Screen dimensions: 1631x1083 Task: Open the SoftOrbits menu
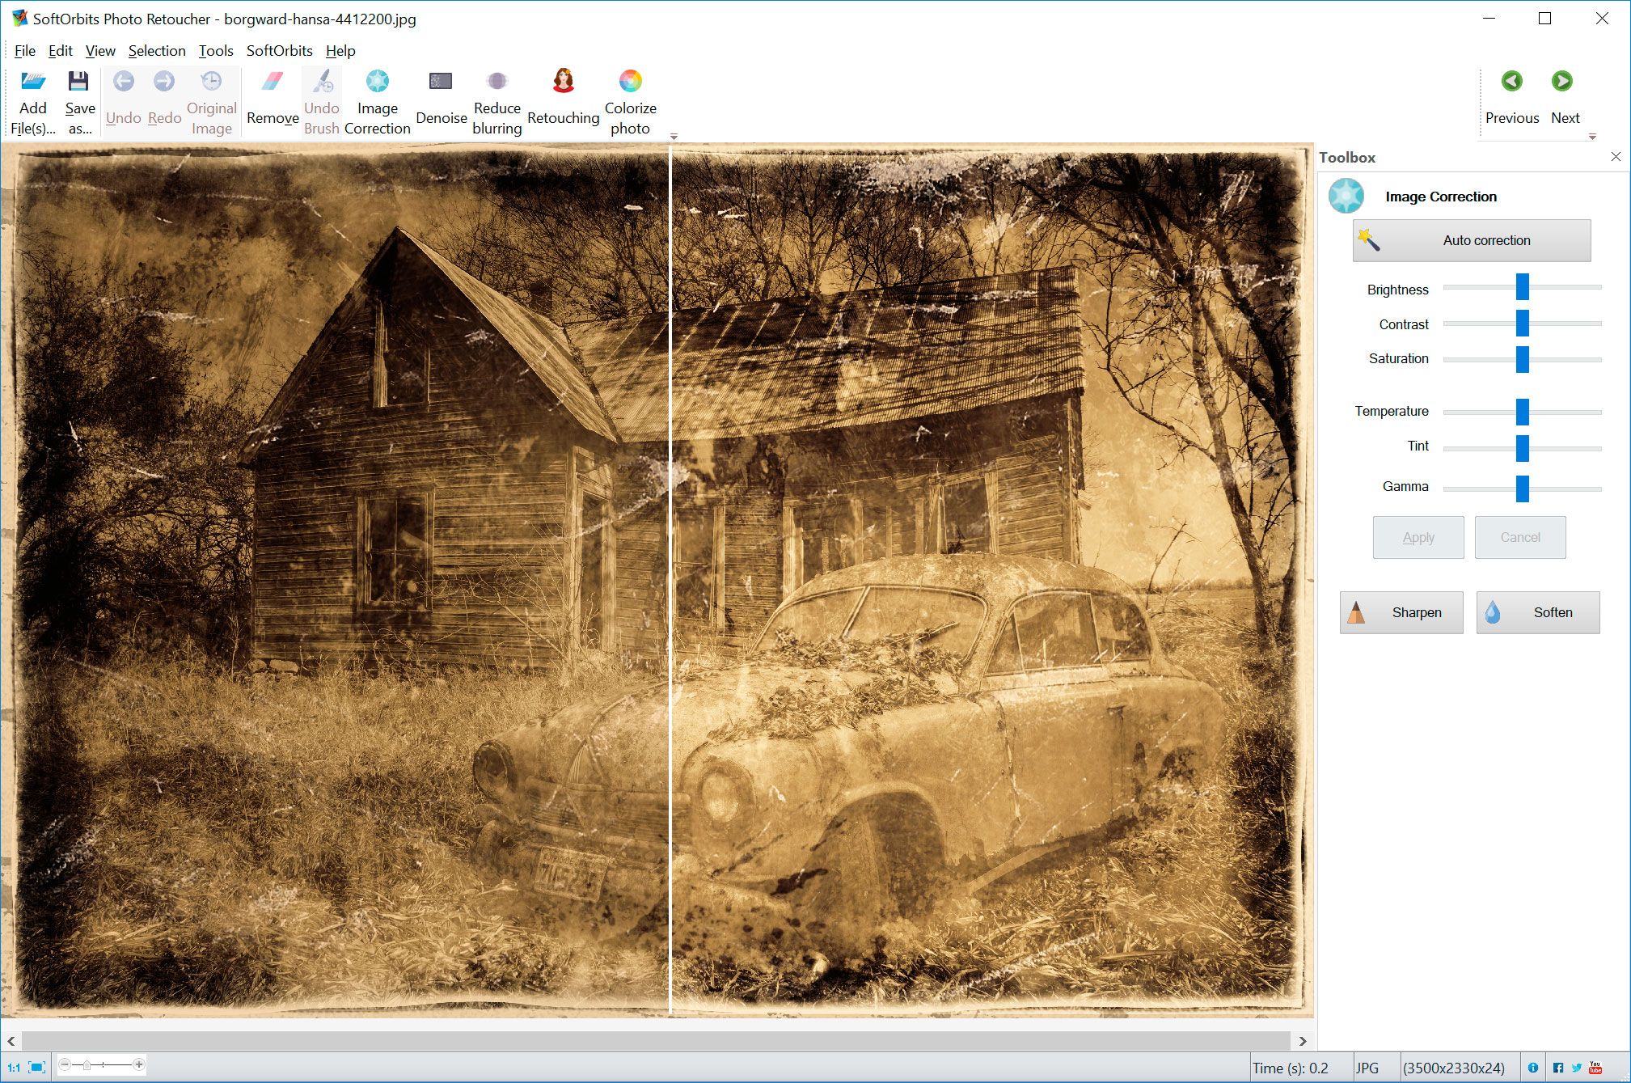click(x=279, y=51)
